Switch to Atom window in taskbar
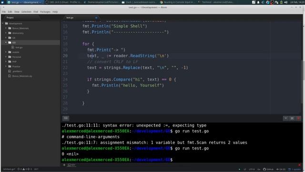 pos(25,2)
